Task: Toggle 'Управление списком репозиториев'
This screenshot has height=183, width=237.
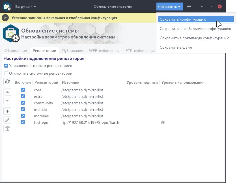Action: [6, 66]
